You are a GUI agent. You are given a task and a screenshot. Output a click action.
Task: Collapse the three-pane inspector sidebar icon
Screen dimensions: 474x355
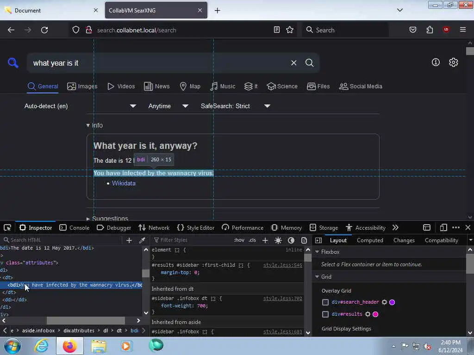pos(318,240)
